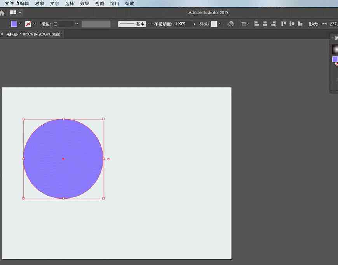Close the 未标题-1 document tab
Viewport: 338px width, 265px height.
[2, 34]
